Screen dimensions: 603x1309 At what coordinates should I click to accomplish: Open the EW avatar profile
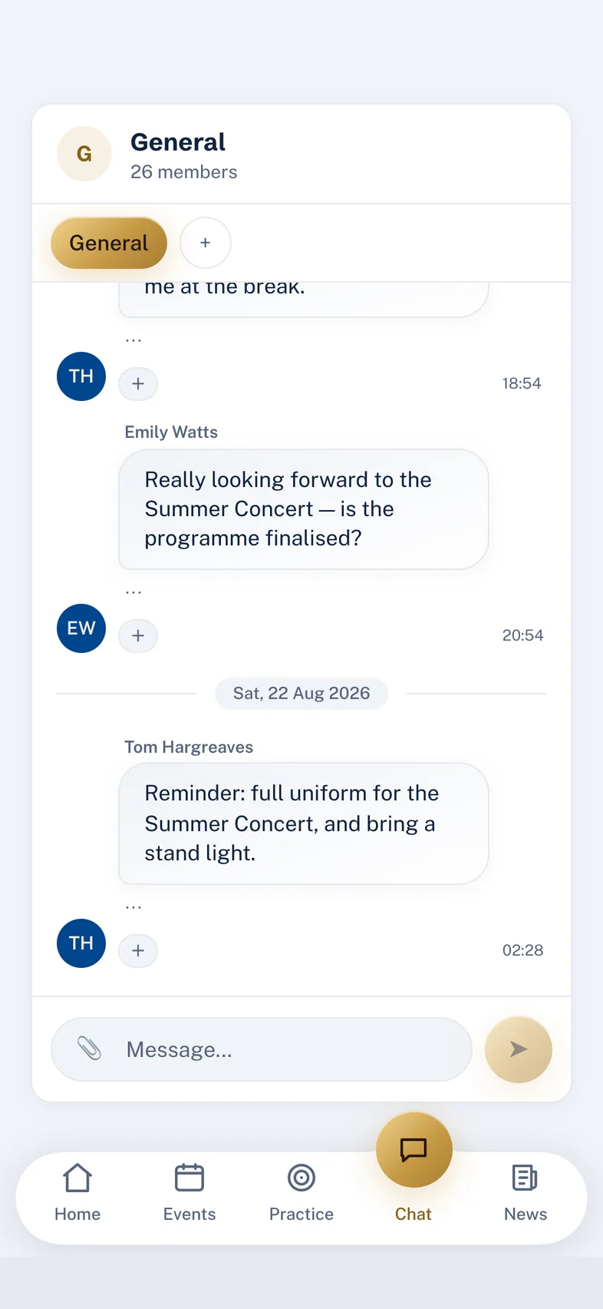[x=81, y=628]
